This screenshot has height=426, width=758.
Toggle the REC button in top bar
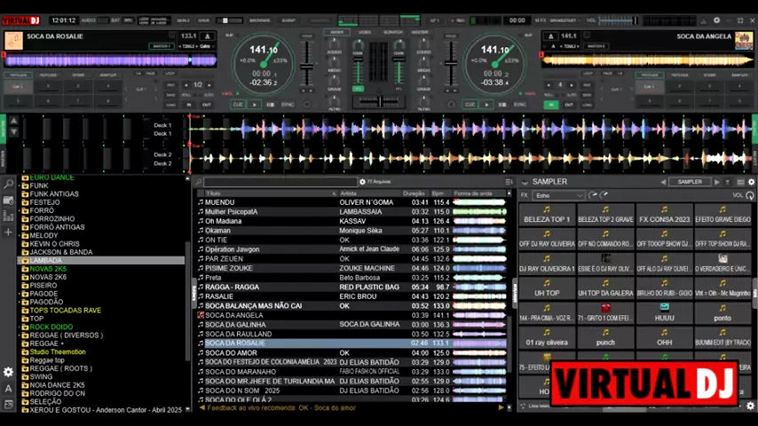(x=458, y=20)
